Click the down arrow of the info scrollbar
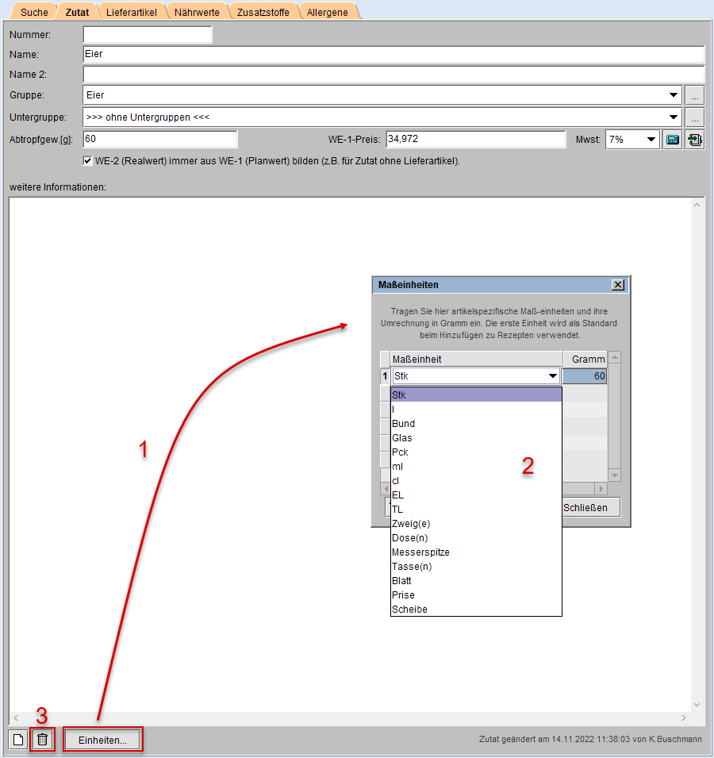The image size is (714, 758). pos(697,705)
